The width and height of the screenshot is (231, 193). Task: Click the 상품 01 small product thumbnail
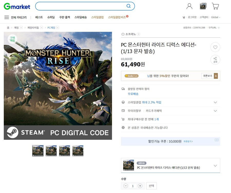pos(129,165)
